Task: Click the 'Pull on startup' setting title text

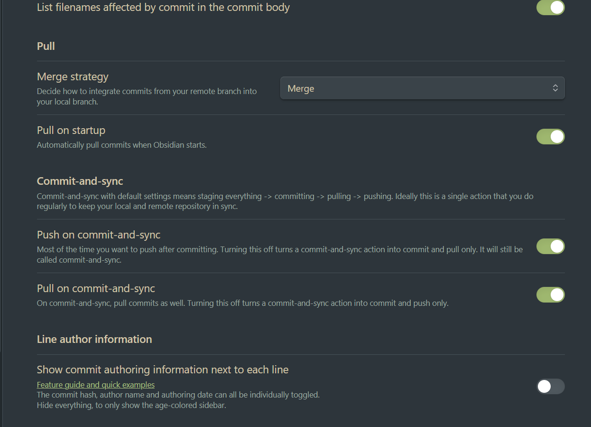Action: pos(71,131)
